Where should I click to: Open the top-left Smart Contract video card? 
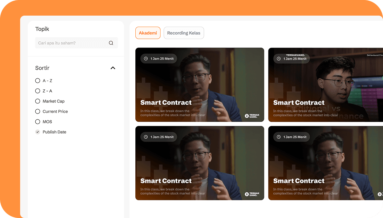(x=200, y=85)
